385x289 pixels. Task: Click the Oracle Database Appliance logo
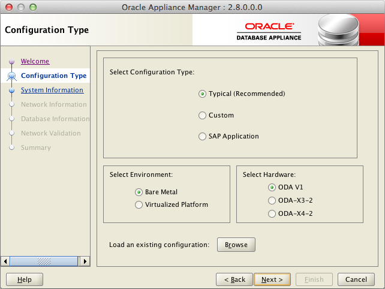click(x=269, y=31)
